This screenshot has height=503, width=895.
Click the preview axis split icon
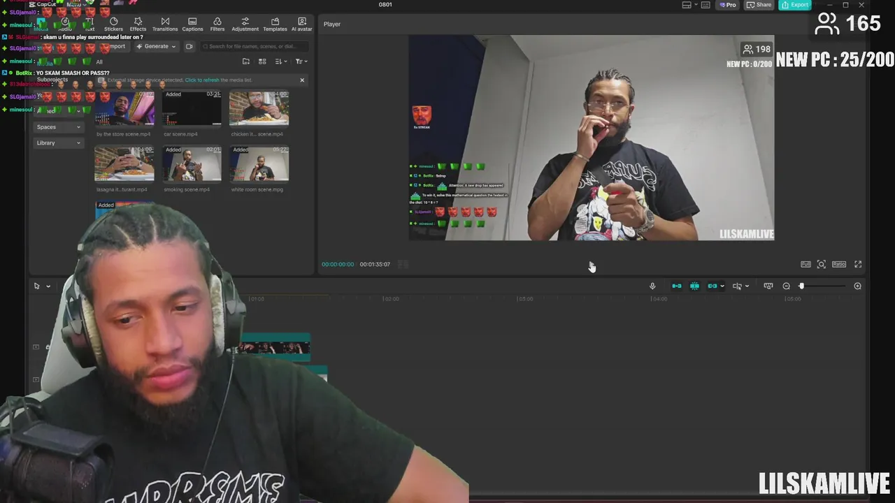click(x=737, y=286)
